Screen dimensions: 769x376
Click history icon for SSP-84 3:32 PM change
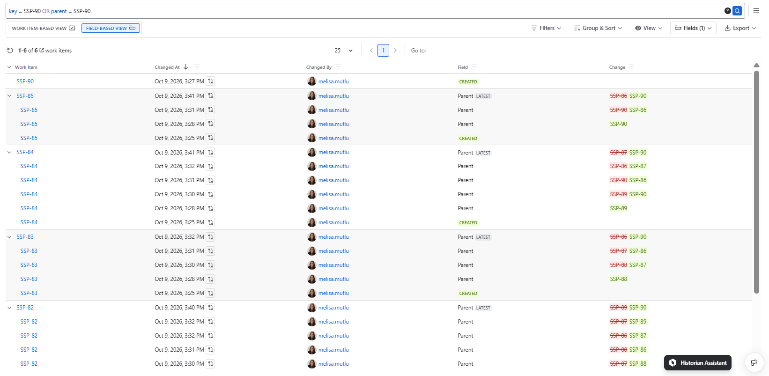pyautogui.click(x=211, y=166)
